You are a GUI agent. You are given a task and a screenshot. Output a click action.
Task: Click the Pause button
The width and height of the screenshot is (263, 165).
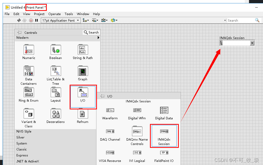click(x=37, y=20)
